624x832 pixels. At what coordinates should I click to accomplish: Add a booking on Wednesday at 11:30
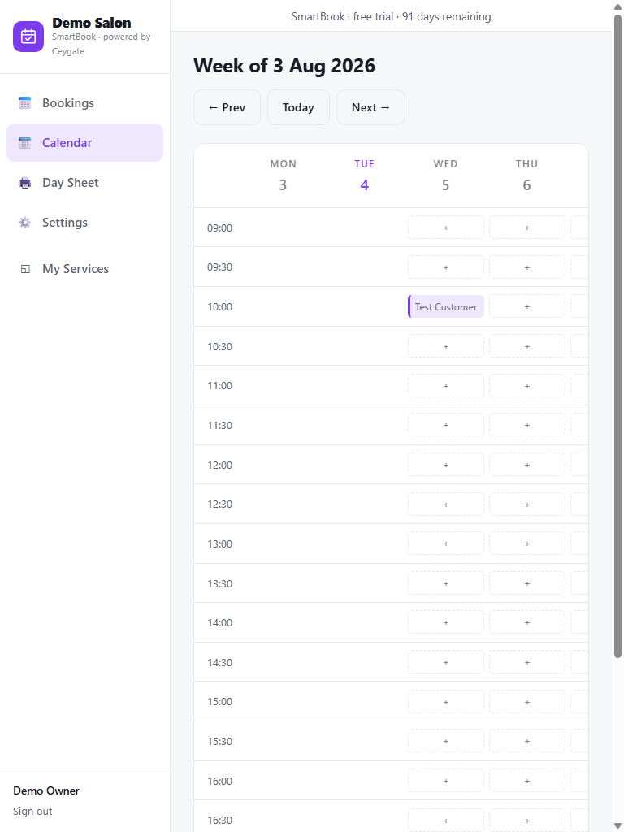(446, 425)
